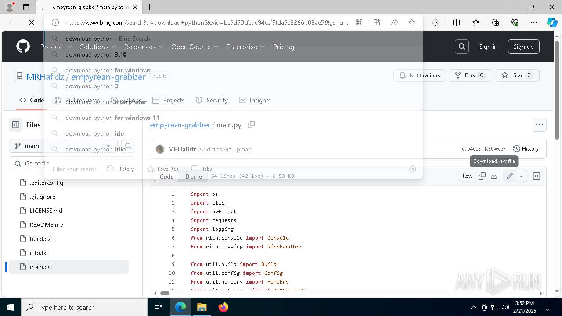The height and width of the screenshot is (316, 562).
Task: Open the Projects tab
Action: click(x=169, y=100)
